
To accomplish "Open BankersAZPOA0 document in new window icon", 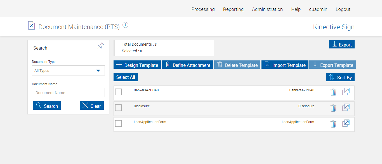I will pos(346,92).
